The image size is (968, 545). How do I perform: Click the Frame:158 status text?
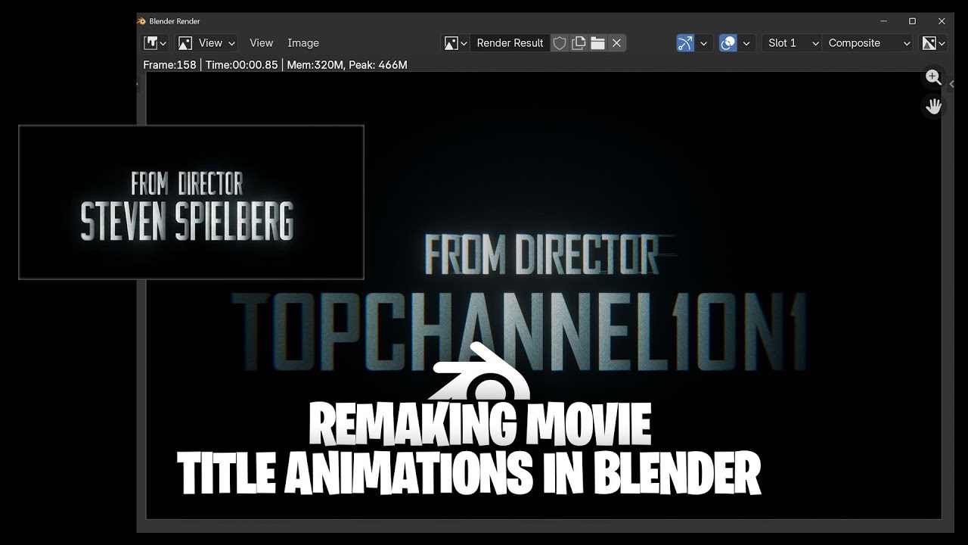169,65
